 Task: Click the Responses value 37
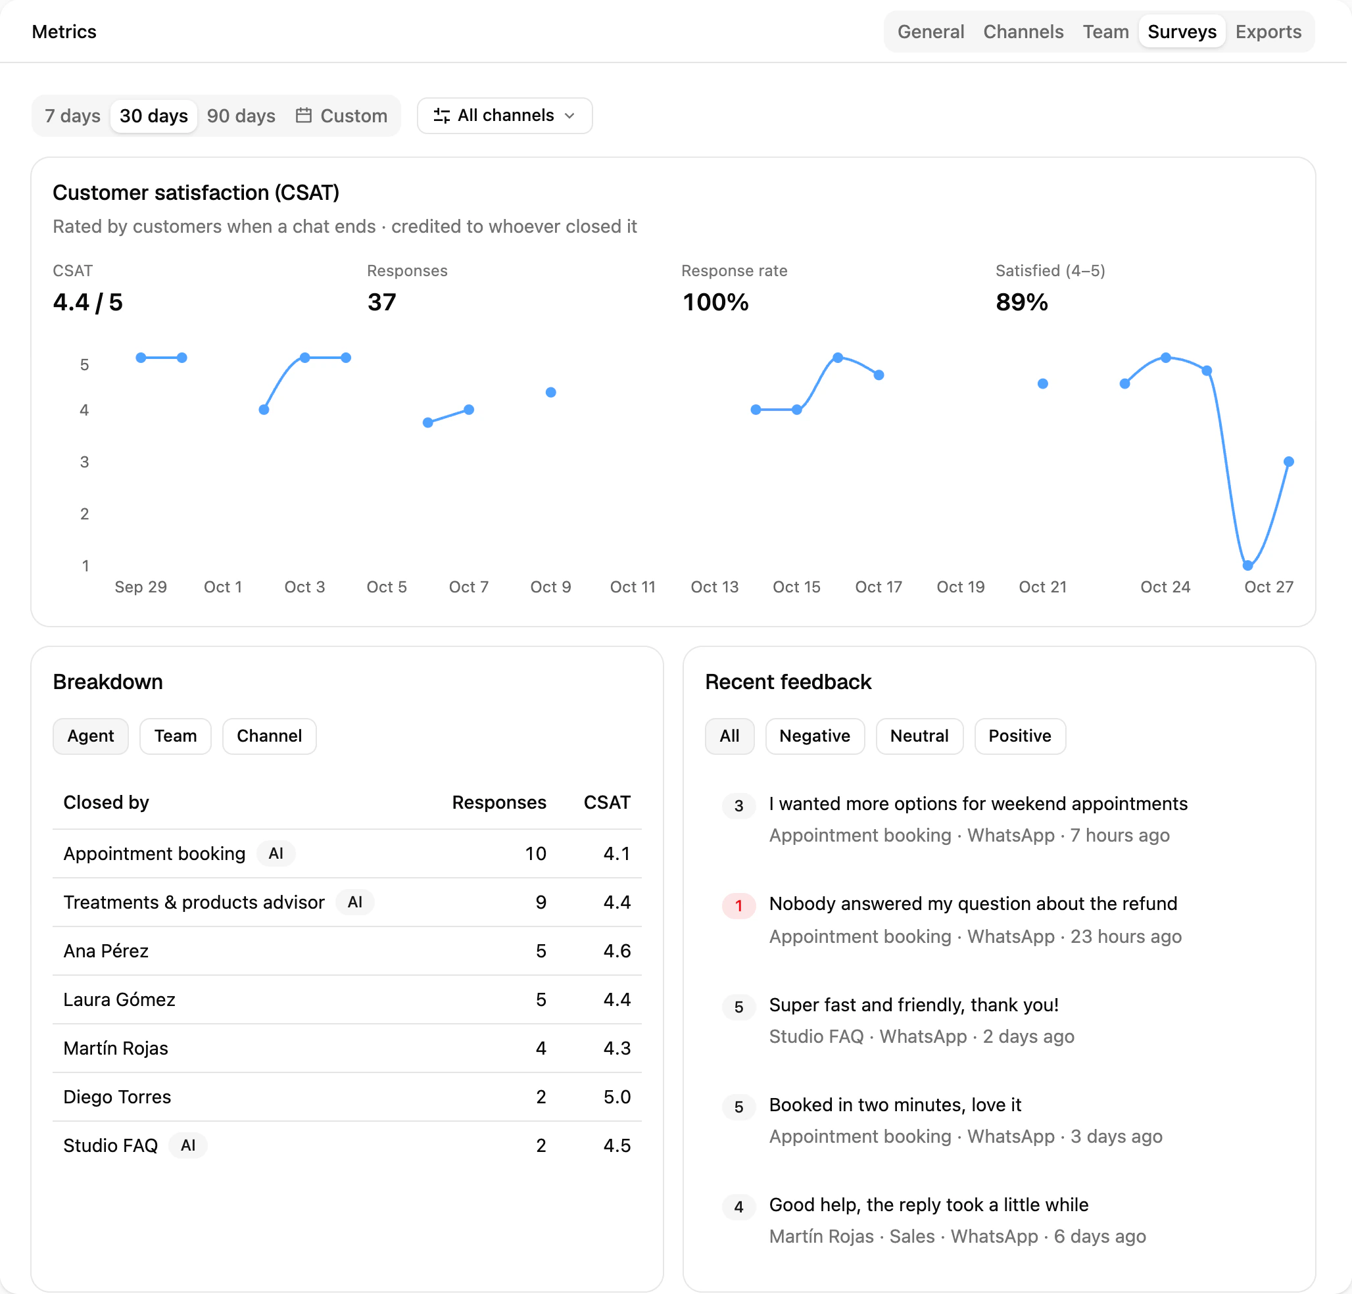point(381,302)
